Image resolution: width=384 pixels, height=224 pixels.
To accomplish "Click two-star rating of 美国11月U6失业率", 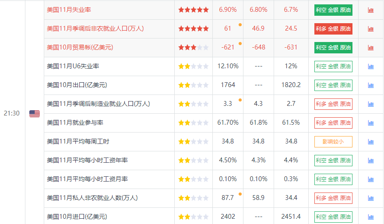I will tap(194, 66).
